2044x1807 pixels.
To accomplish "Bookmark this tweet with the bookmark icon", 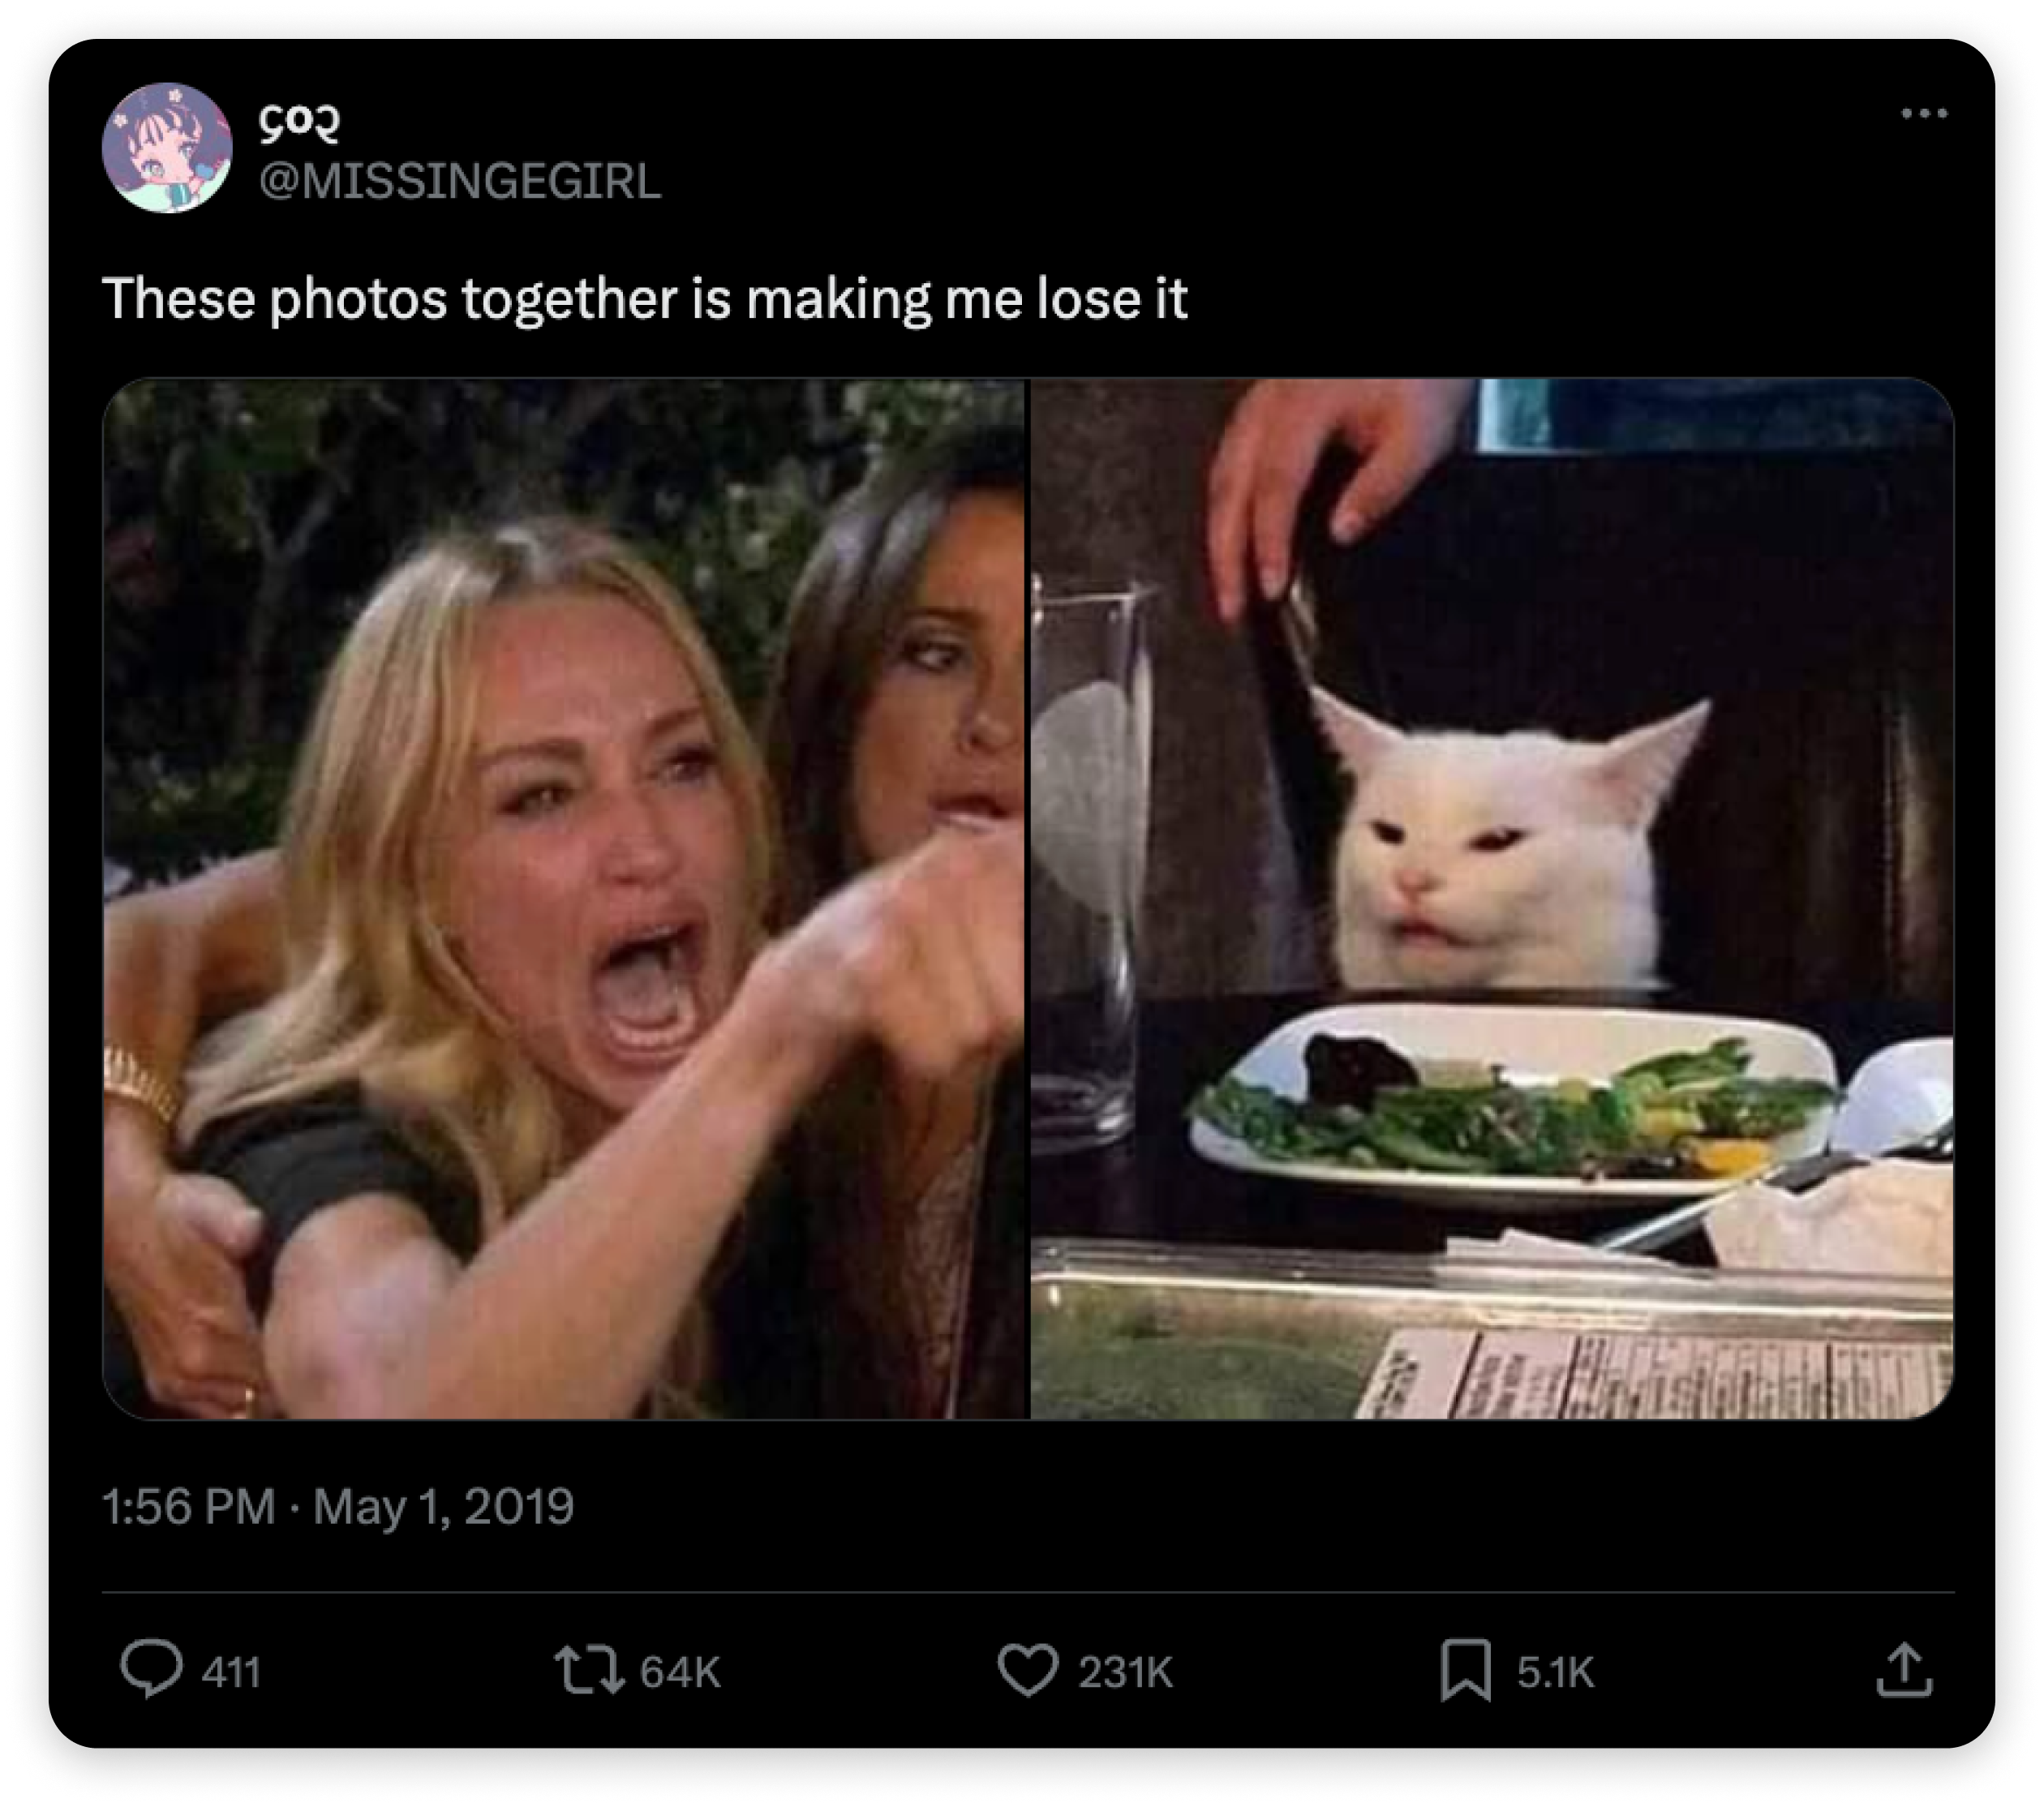I will [1466, 1670].
